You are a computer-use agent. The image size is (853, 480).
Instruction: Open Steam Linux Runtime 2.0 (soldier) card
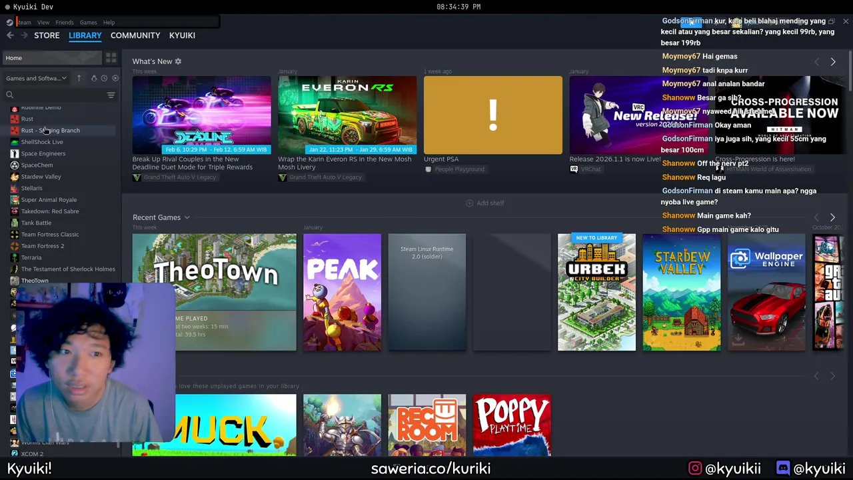click(426, 291)
